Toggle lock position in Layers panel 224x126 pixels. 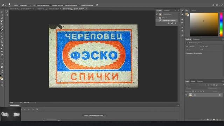click(198, 91)
